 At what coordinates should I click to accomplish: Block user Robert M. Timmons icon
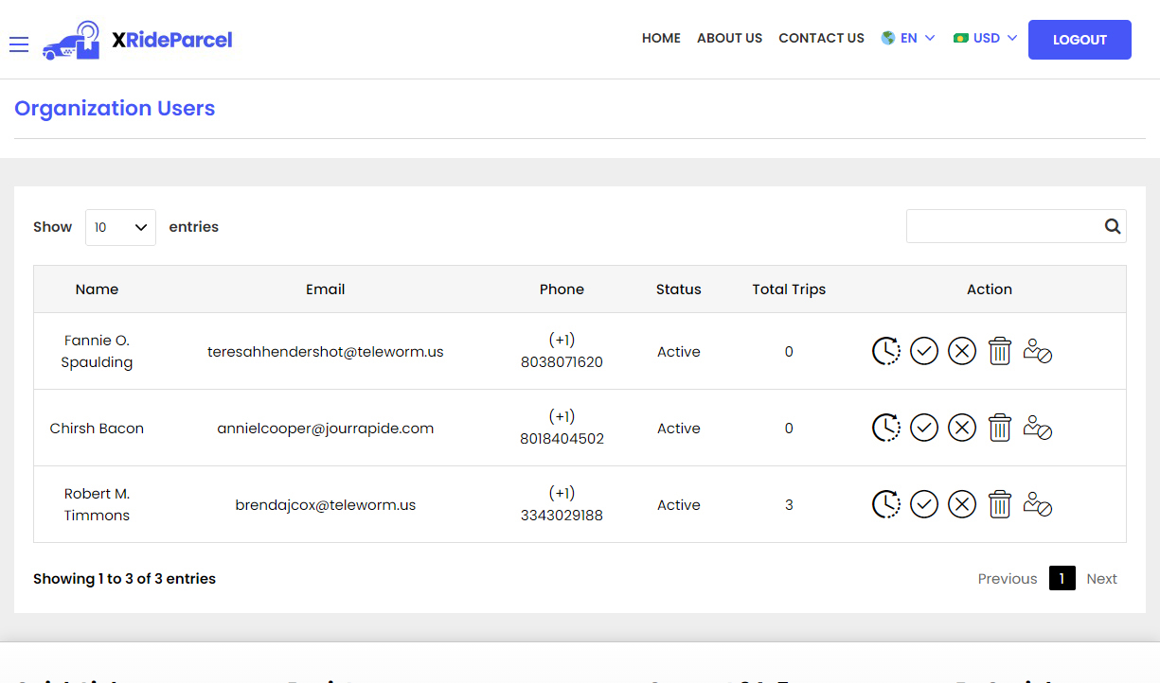(x=1038, y=504)
